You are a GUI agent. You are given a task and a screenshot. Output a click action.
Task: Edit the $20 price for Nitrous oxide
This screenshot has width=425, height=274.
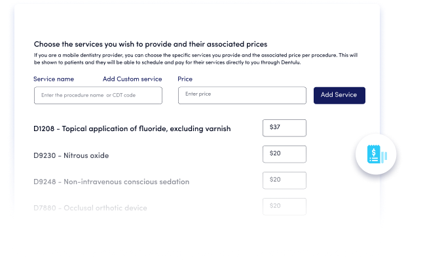click(284, 154)
